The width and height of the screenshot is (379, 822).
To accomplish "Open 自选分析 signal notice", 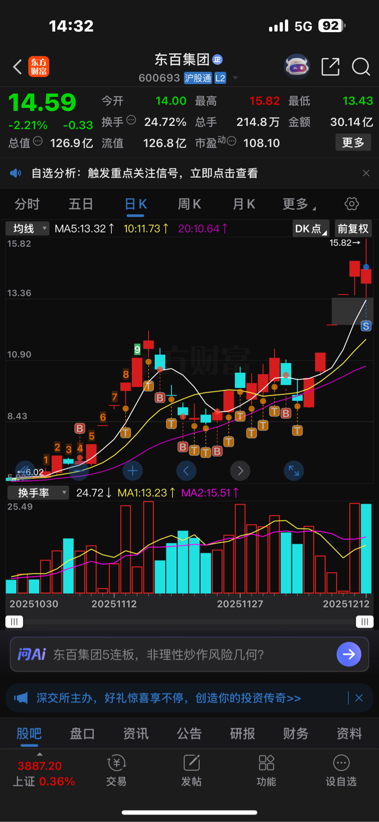I will tap(145, 173).
